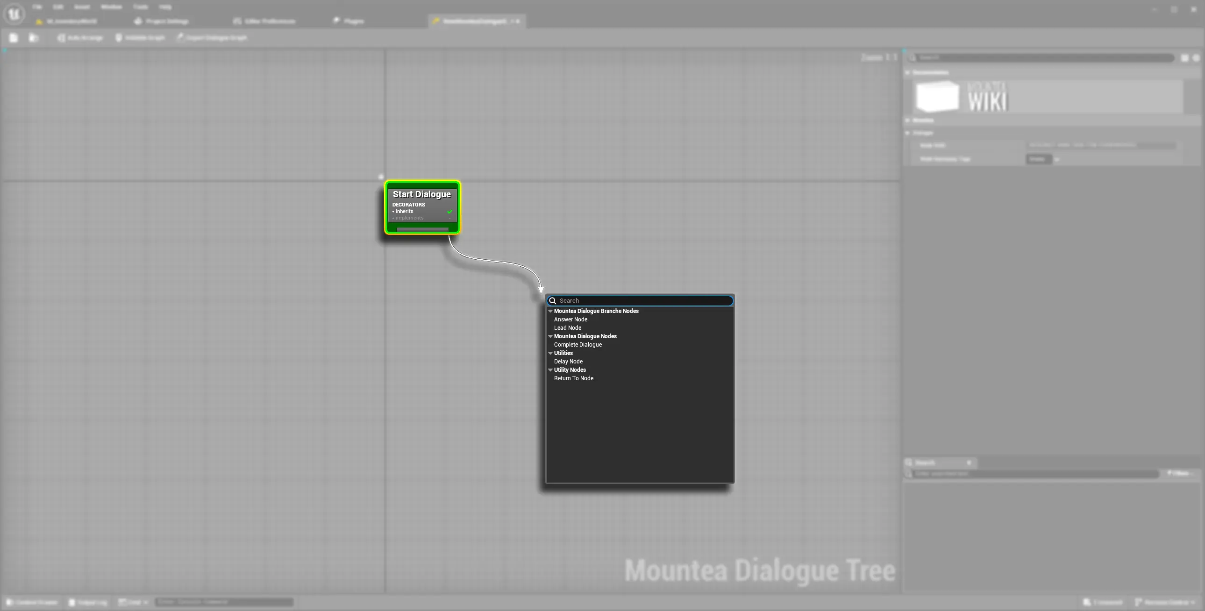
Task: Add a Complete Dialogue node
Action: [x=578, y=345]
